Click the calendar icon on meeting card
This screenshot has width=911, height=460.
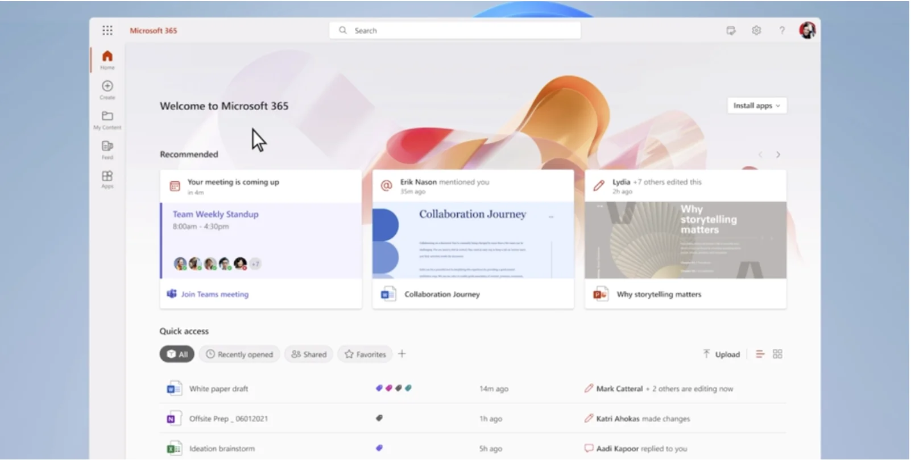175,186
